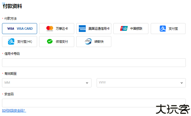Choose 转数快 FPS payment method
The height and width of the screenshot is (116, 191).
(x=94, y=42)
